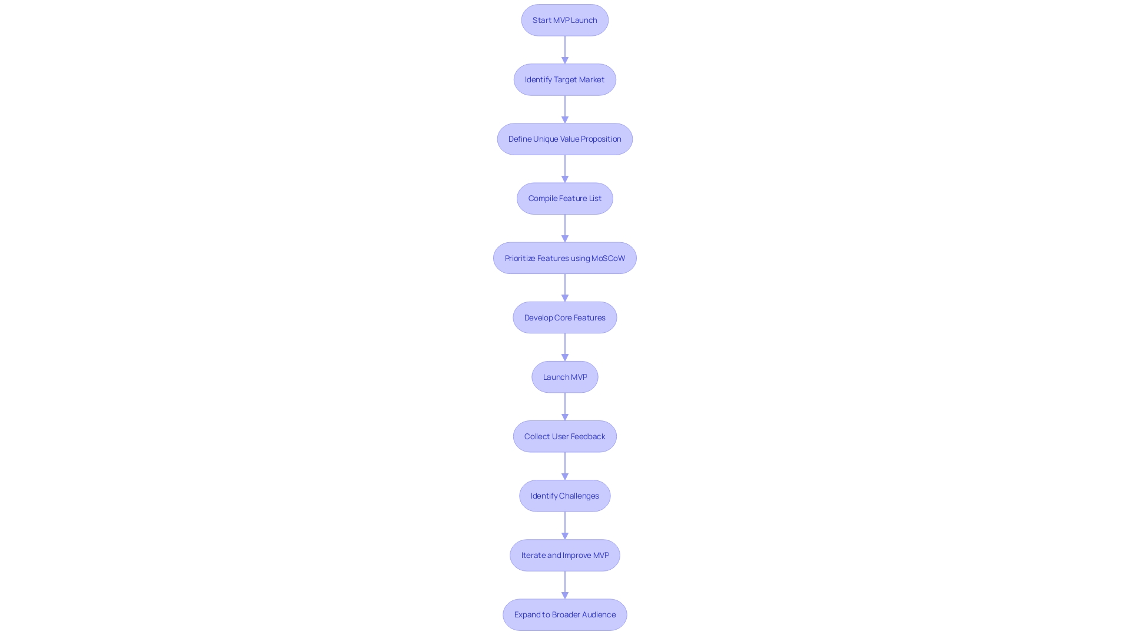Click the Define Unique Value Proposition node
The height and width of the screenshot is (635, 1130).
click(x=565, y=139)
